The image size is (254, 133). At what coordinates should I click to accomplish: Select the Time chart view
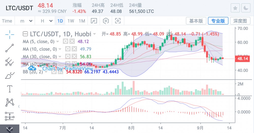point(7,21)
